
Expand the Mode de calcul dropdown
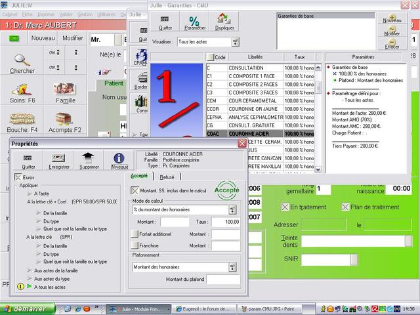(x=232, y=209)
